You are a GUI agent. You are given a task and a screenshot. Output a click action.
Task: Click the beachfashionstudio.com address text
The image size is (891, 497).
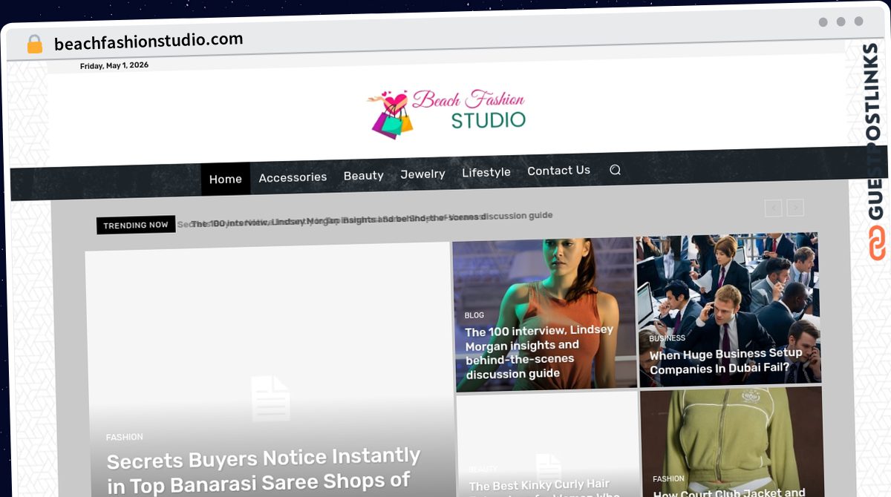(148, 42)
